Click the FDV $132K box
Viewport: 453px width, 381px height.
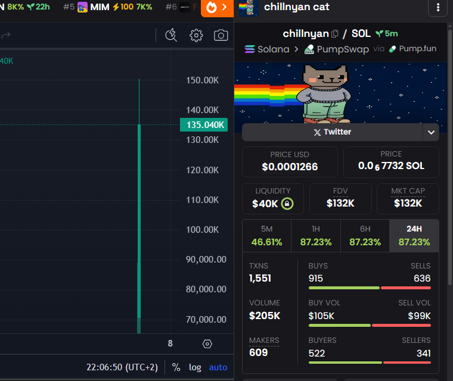click(340, 199)
